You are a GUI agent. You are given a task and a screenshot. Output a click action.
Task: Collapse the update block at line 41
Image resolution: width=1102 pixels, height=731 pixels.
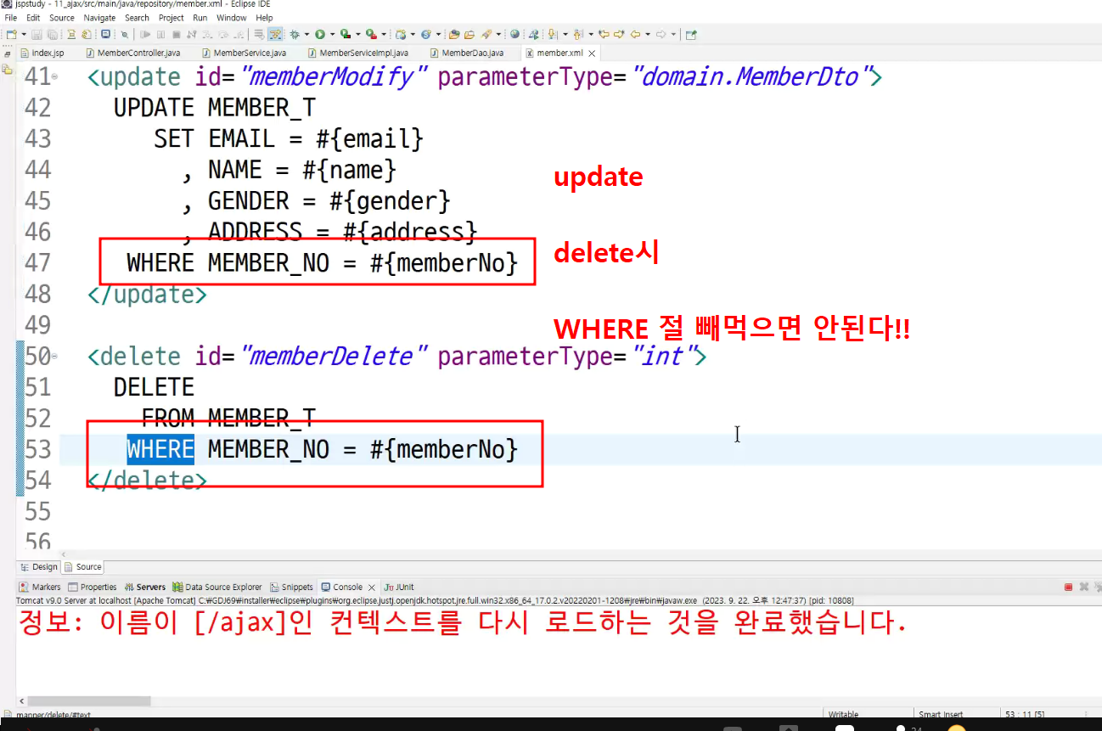click(55, 77)
